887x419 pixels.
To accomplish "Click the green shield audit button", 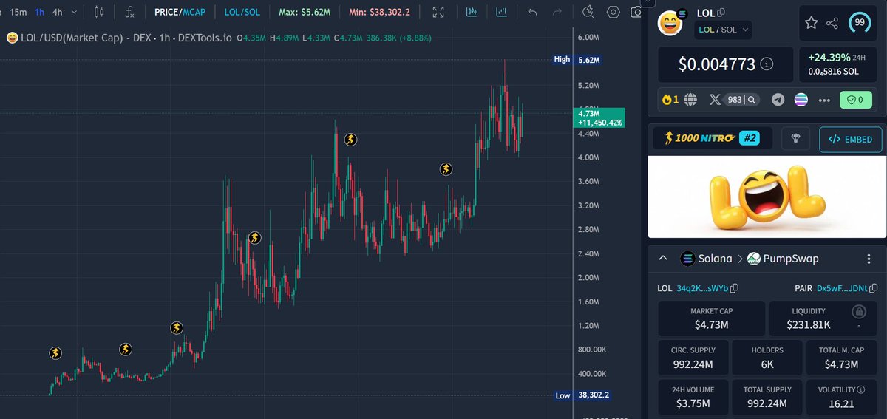I will (856, 99).
